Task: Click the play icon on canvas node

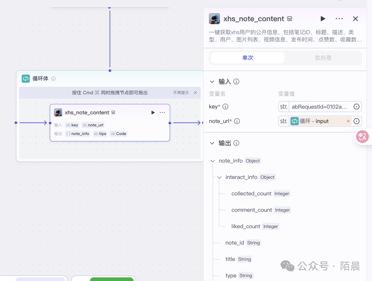Action: coord(153,113)
